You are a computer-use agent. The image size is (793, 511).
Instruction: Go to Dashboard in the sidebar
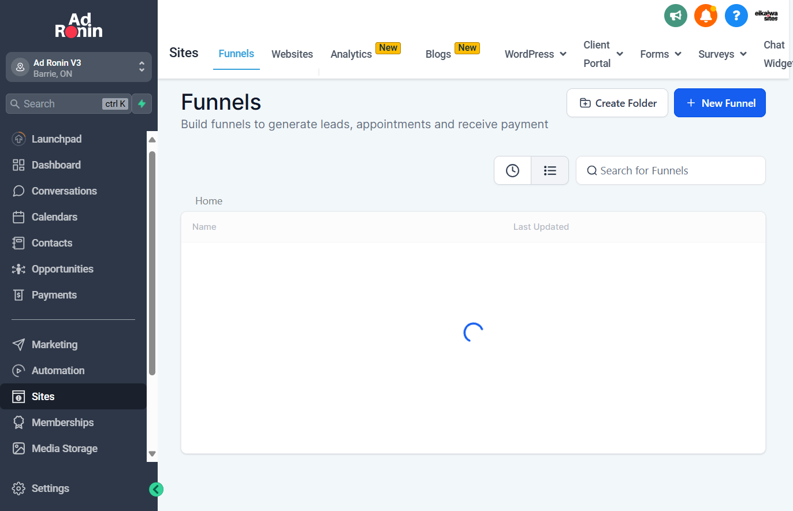pos(73,165)
